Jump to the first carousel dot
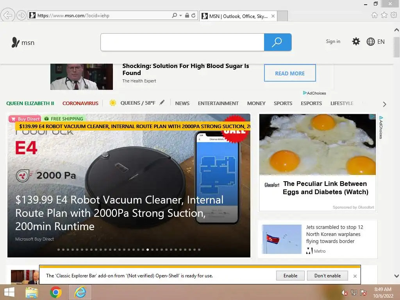400x300 pixels. tap(59, 250)
